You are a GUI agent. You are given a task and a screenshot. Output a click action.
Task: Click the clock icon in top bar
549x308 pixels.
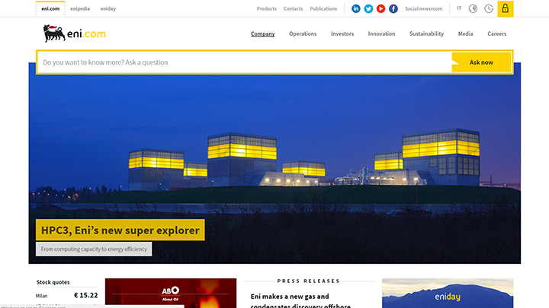point(489,8)
